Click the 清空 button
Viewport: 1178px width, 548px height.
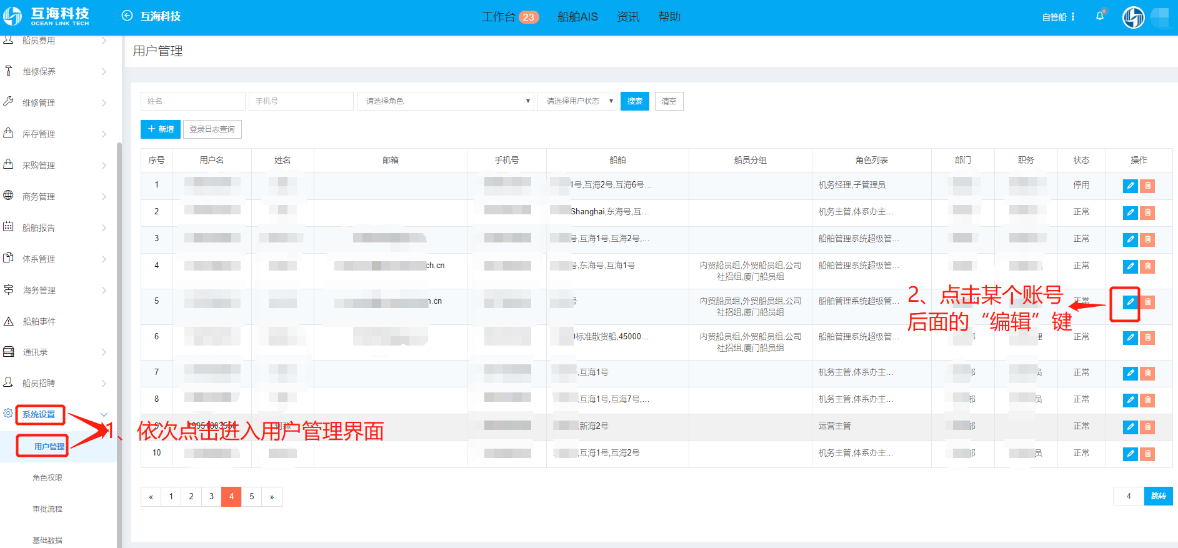point(669,101)
